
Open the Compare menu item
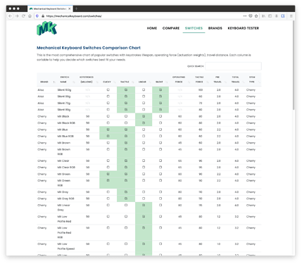click(171, 28)
